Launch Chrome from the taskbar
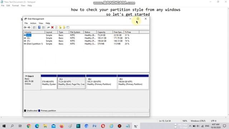 coord(29,126)
